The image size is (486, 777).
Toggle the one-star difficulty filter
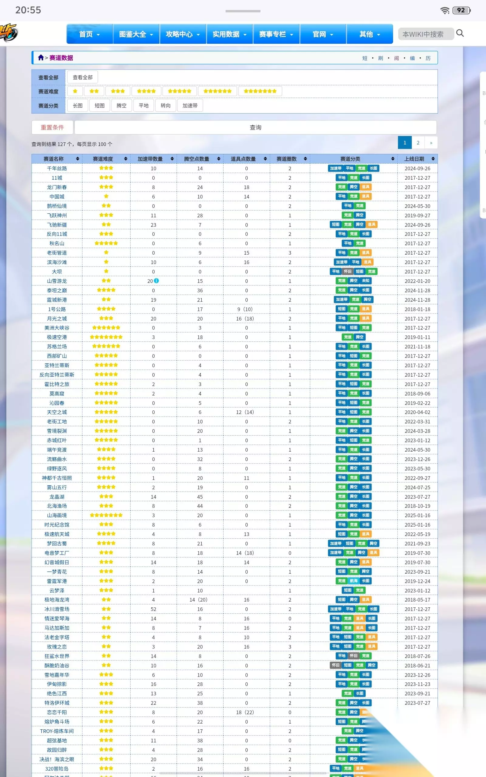click(75, 91)
